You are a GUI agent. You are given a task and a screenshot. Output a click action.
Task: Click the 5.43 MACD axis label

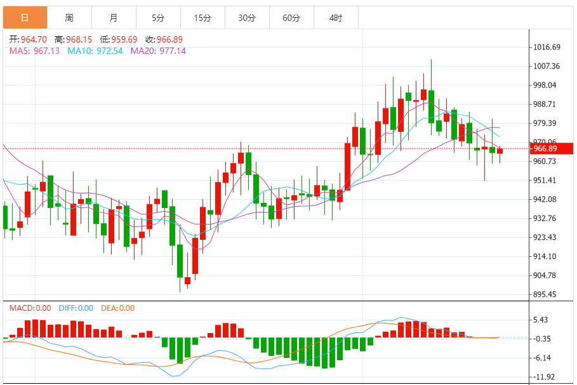click(541, 320)
